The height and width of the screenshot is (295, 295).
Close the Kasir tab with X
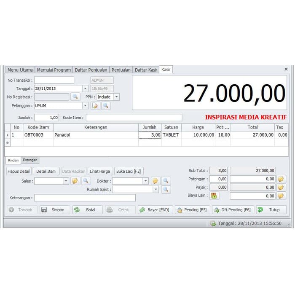click(x=286, y=69)
